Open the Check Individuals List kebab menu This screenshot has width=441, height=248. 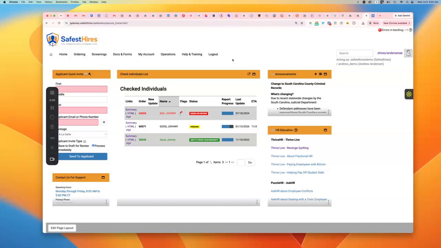pyautogui.click(x=257, y=203)
